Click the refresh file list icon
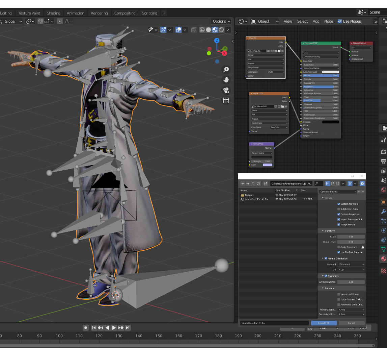This screenshot has height=348, width=387. [258, 183]
